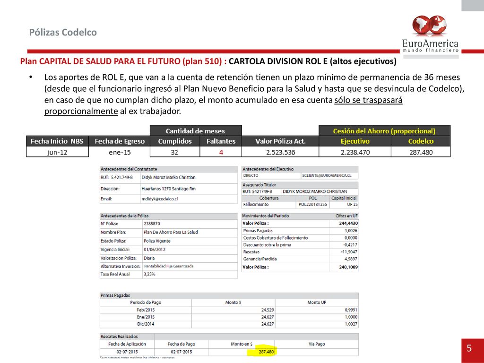Click the RUT value '5.421.749-8'
This screenshot has width=484, height=363.
tap(121, 178)
